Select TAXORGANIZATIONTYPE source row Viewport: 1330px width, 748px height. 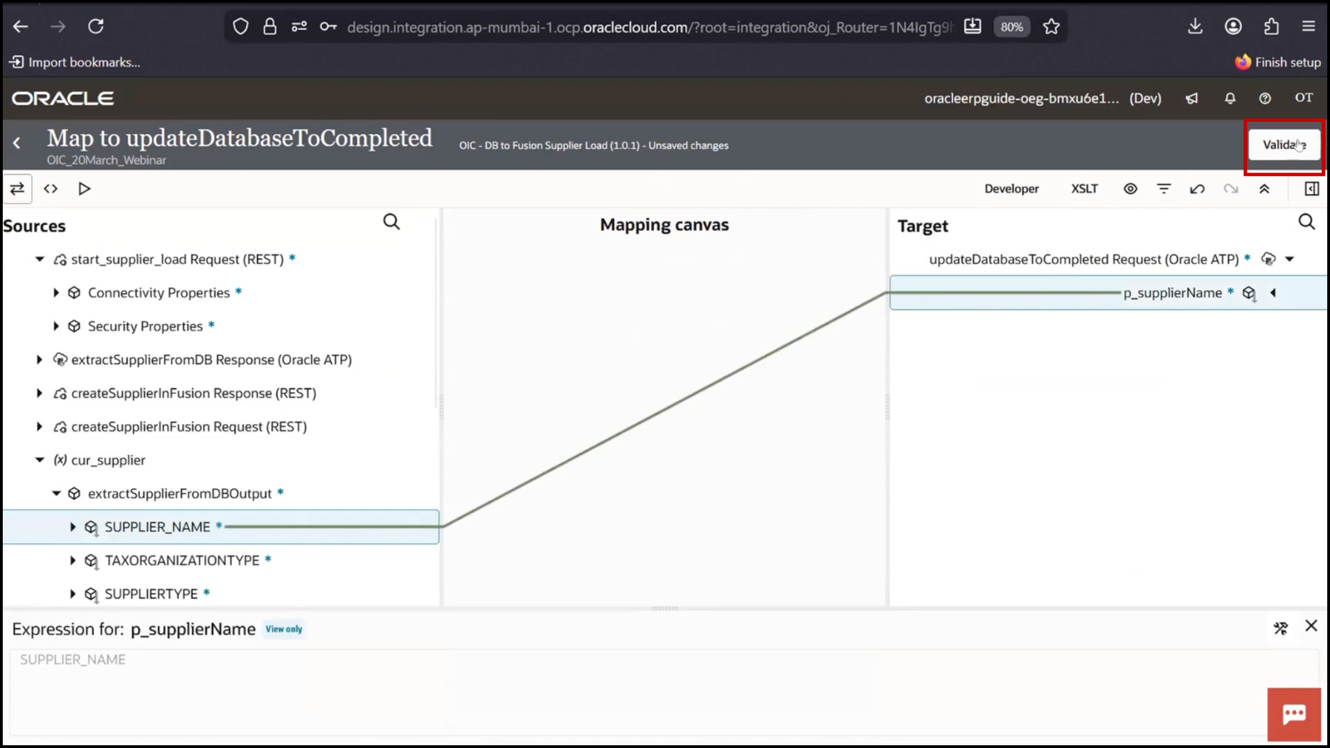(220, 560)
